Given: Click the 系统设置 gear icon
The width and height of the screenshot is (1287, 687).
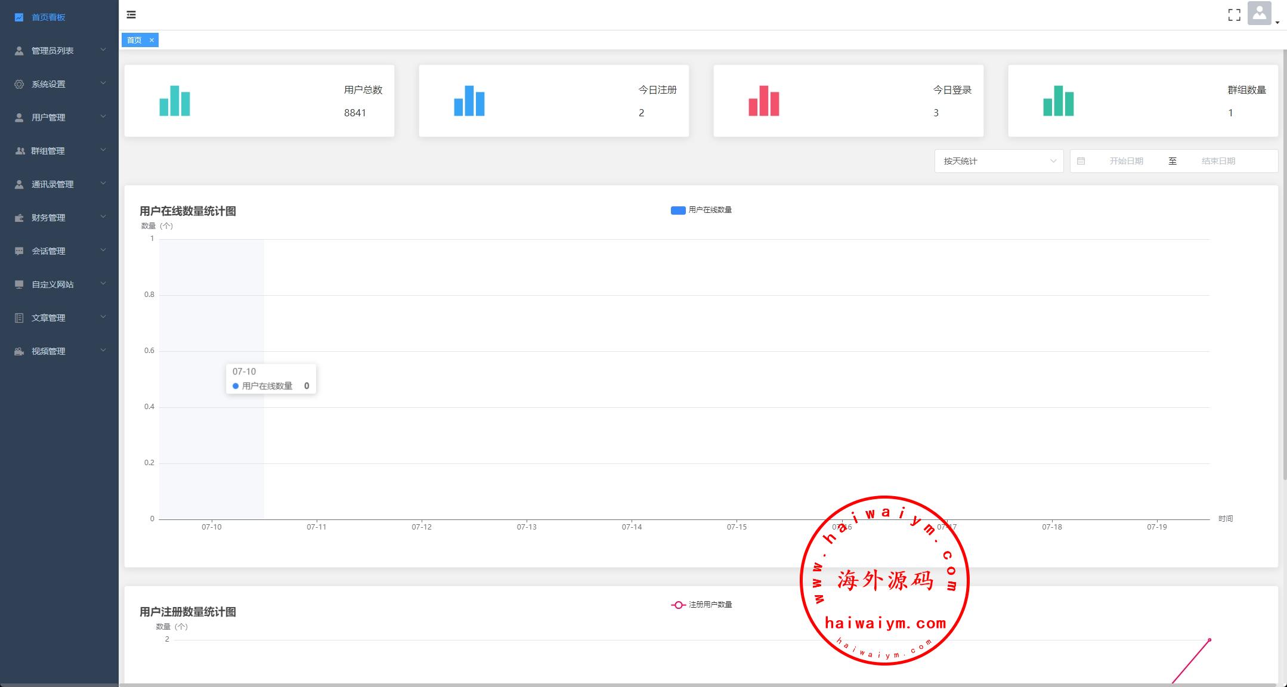Looking at the screenshot, I should click(x=19, y=84).
